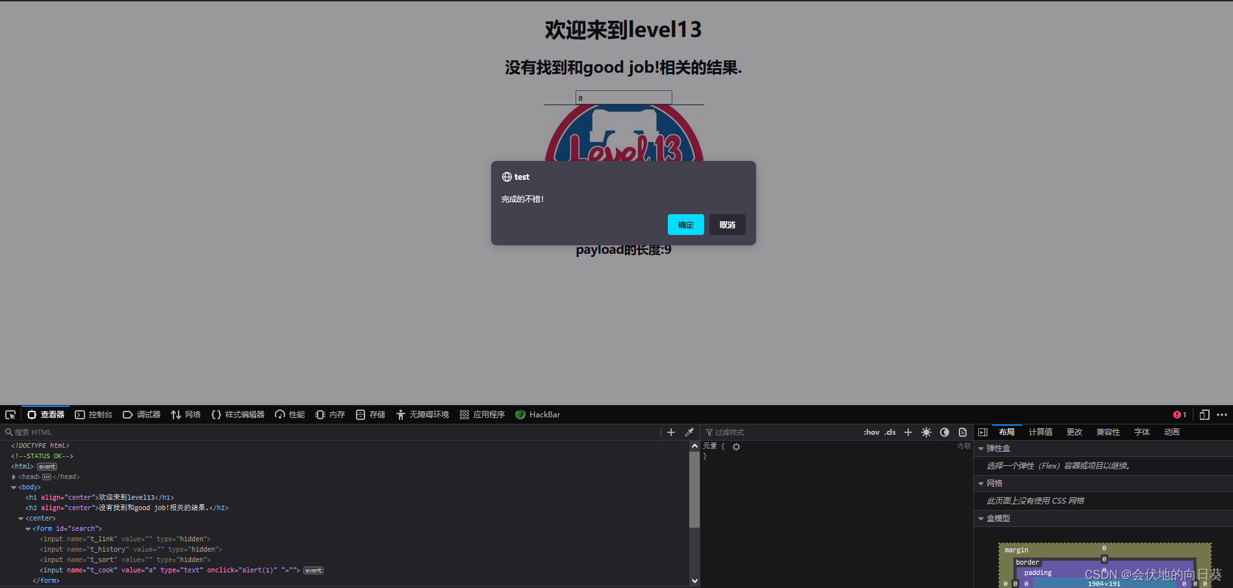Select the element picker tool
This screenshot has height=588, width=1233.
pyautogui.click(x=10, y=414)
